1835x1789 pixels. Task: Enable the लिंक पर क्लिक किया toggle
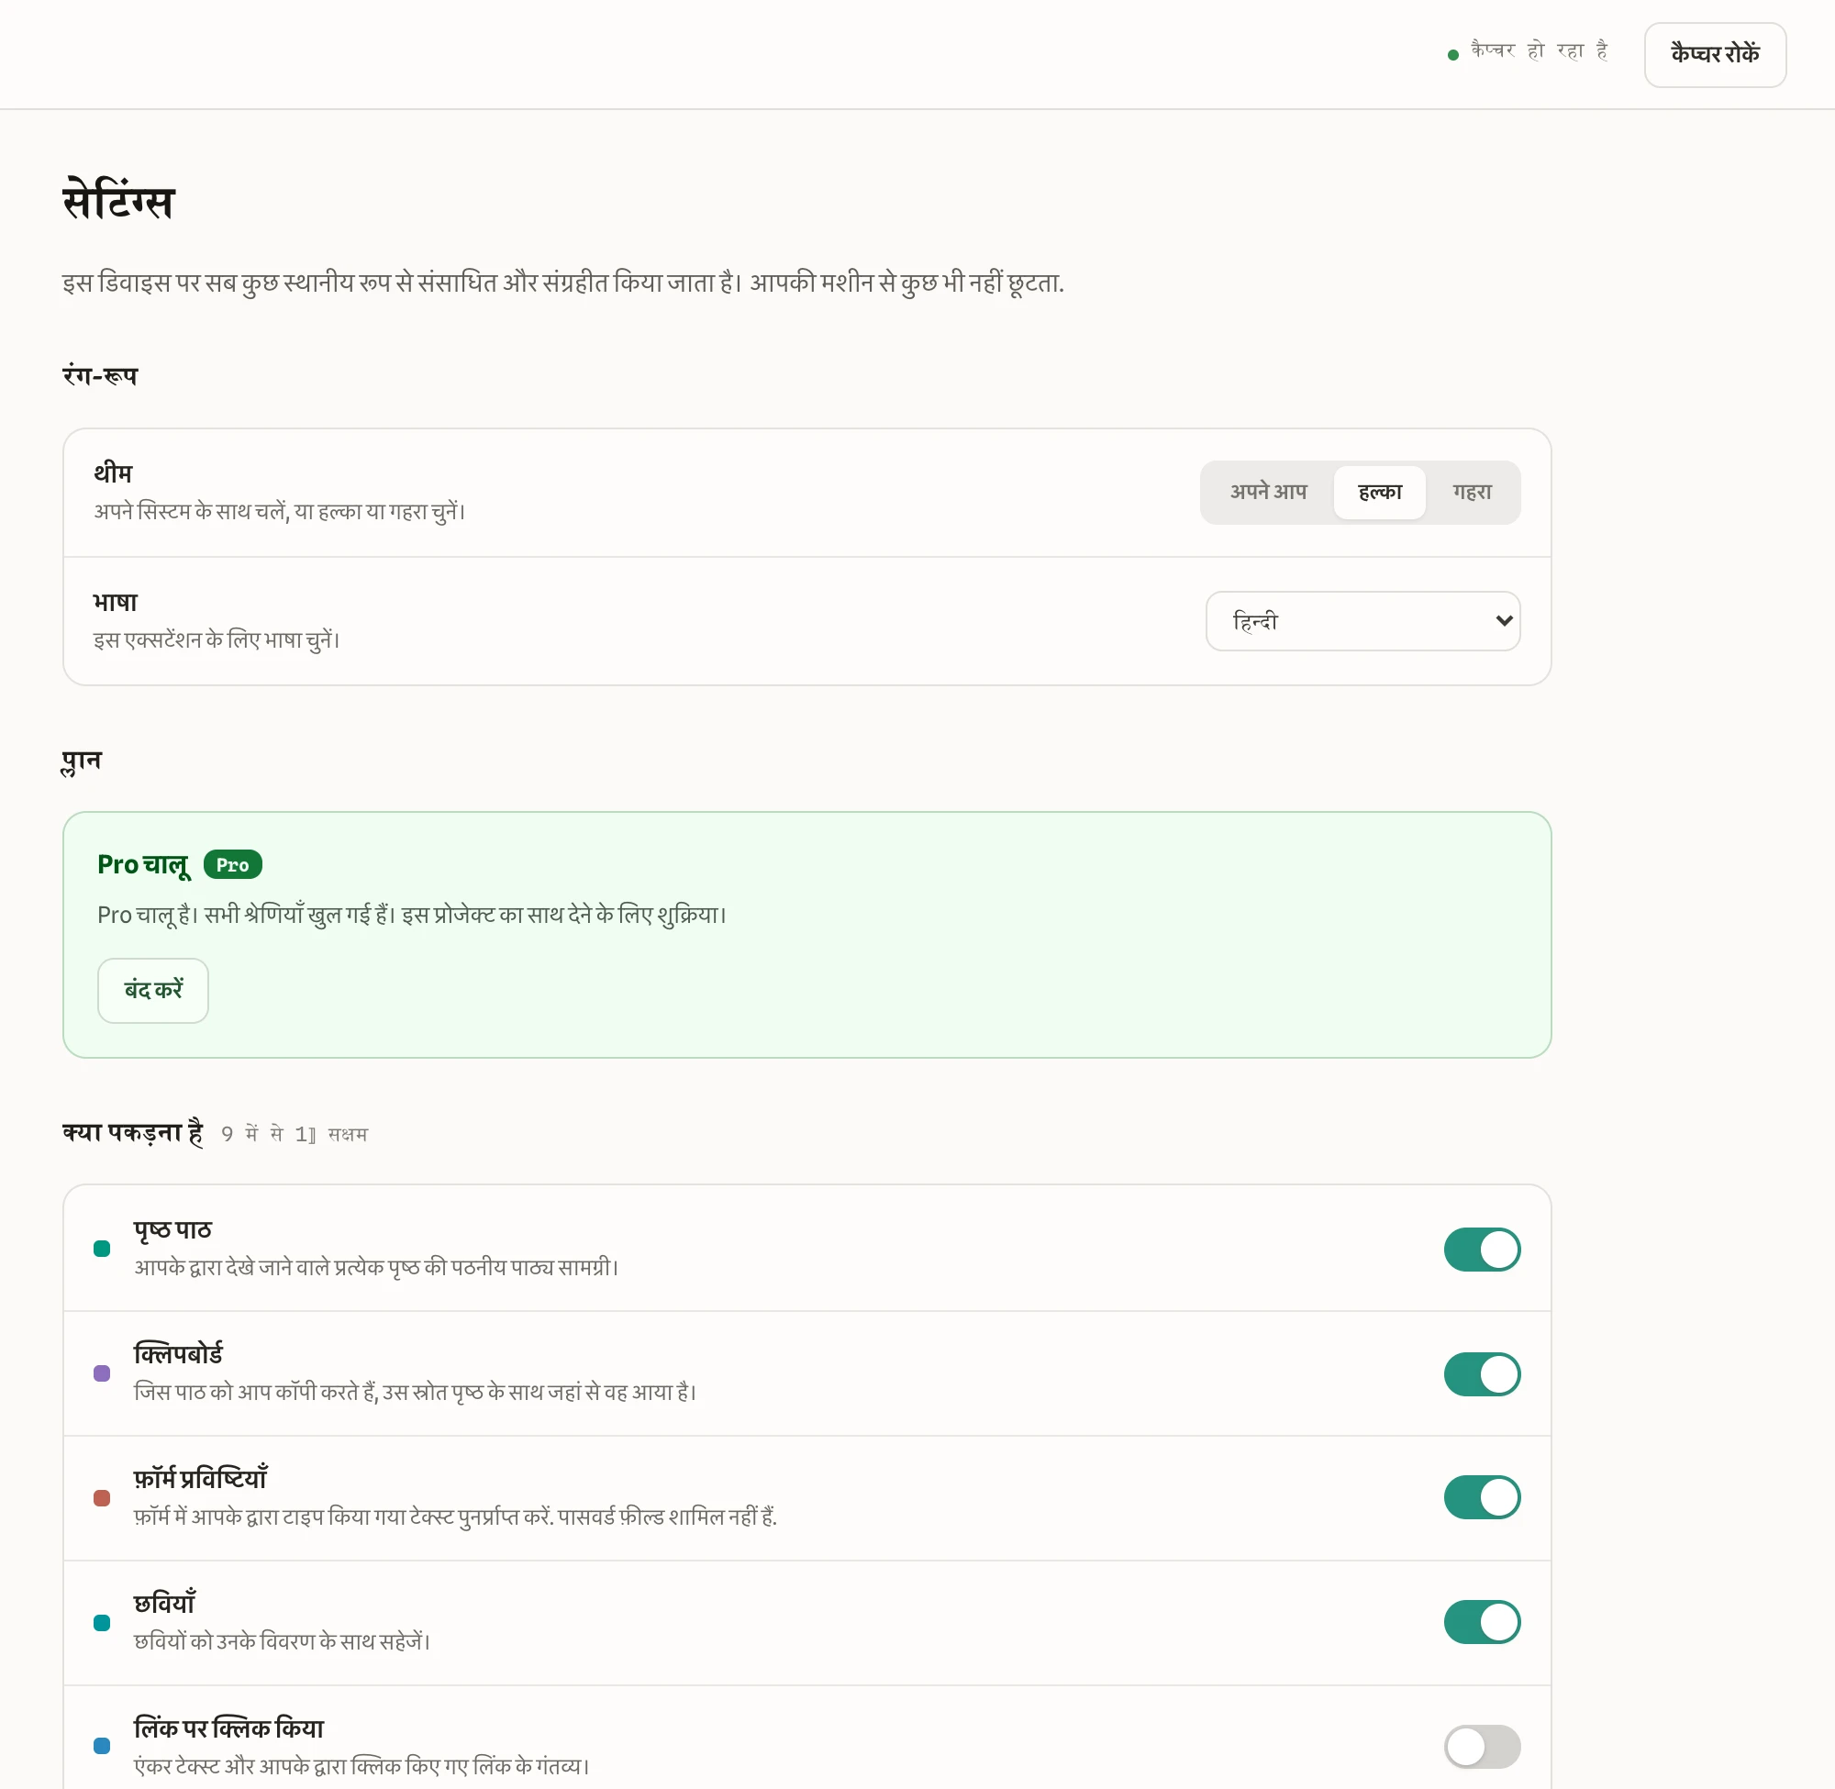(1482, 1746)
